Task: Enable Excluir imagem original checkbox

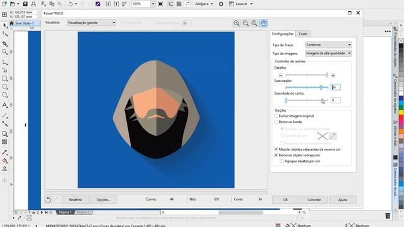Action: pos(276,116)
